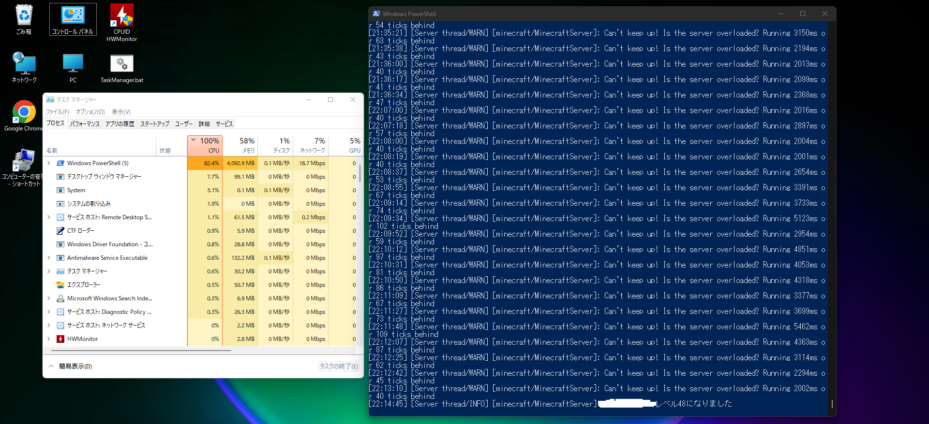Minimize the Windows PowerShell window
929x424 pixels.
pyautogui.click(x=780, y=14)
